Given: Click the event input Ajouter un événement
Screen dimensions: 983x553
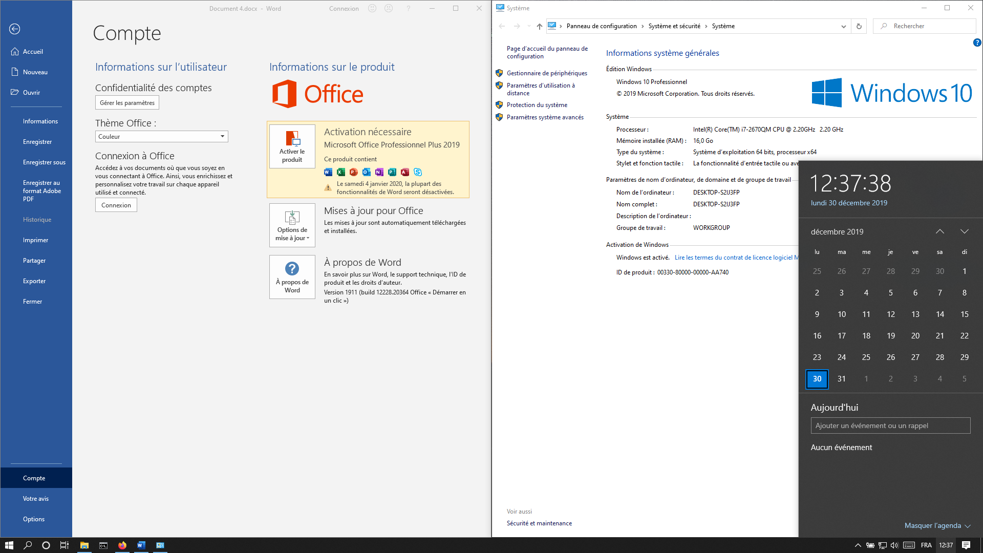Looking at the screenshot, I should [890, 426].
